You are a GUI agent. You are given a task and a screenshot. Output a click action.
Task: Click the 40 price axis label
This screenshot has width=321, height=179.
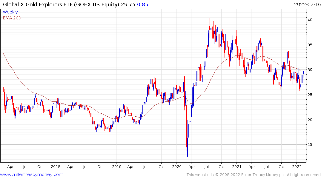pos(310,20)
